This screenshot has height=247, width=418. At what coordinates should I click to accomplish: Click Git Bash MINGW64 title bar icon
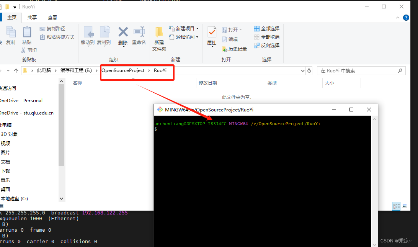click(x=160, y=110)
